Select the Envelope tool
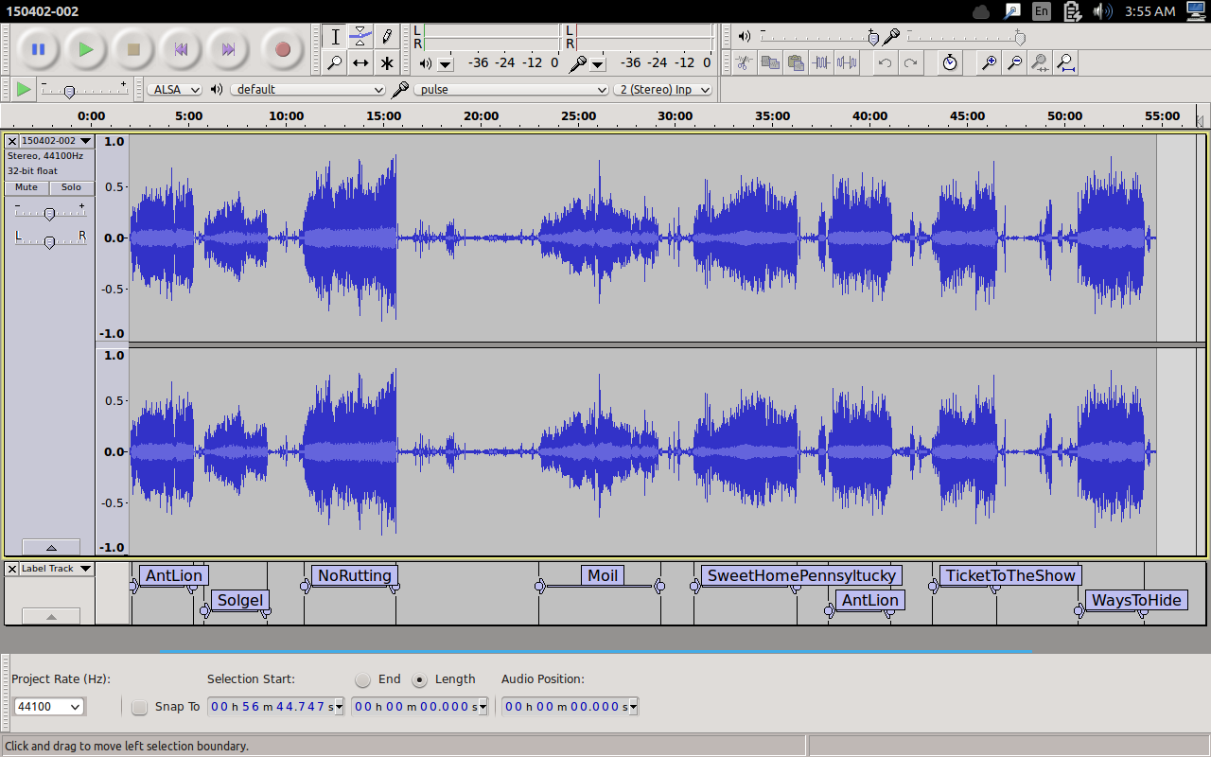The width and height of the screenshot is (1211, 757). click(360, 37)
